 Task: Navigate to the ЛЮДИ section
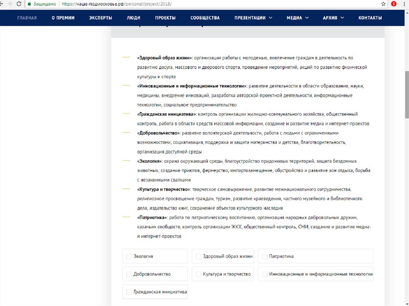point(133,18)
